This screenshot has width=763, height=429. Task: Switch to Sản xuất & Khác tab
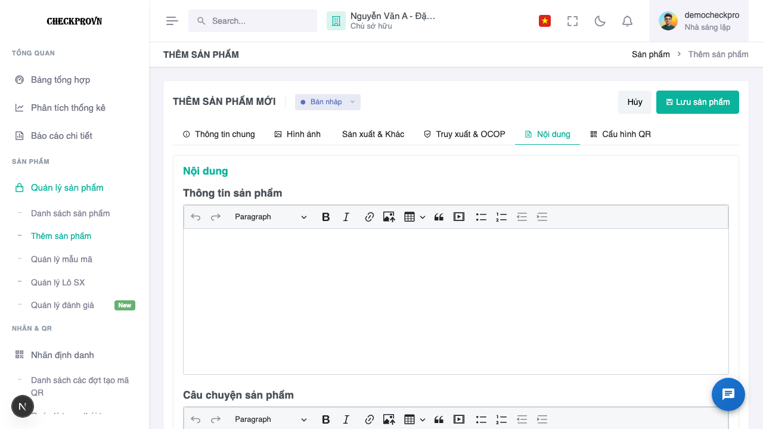(373, 134)
